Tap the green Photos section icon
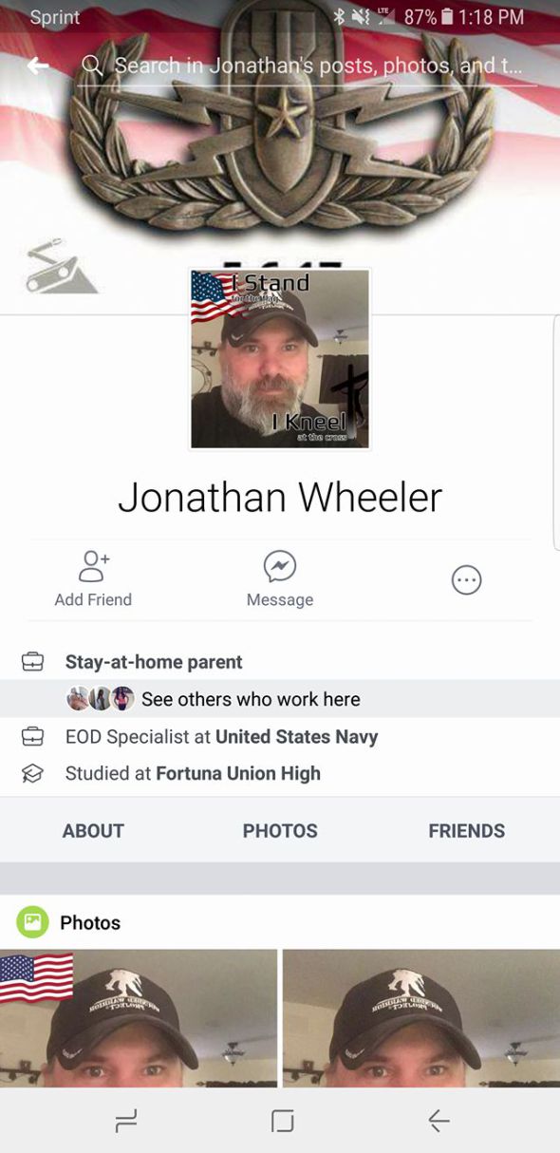Viewport: 560px width, 1153px height. point(32,921)
